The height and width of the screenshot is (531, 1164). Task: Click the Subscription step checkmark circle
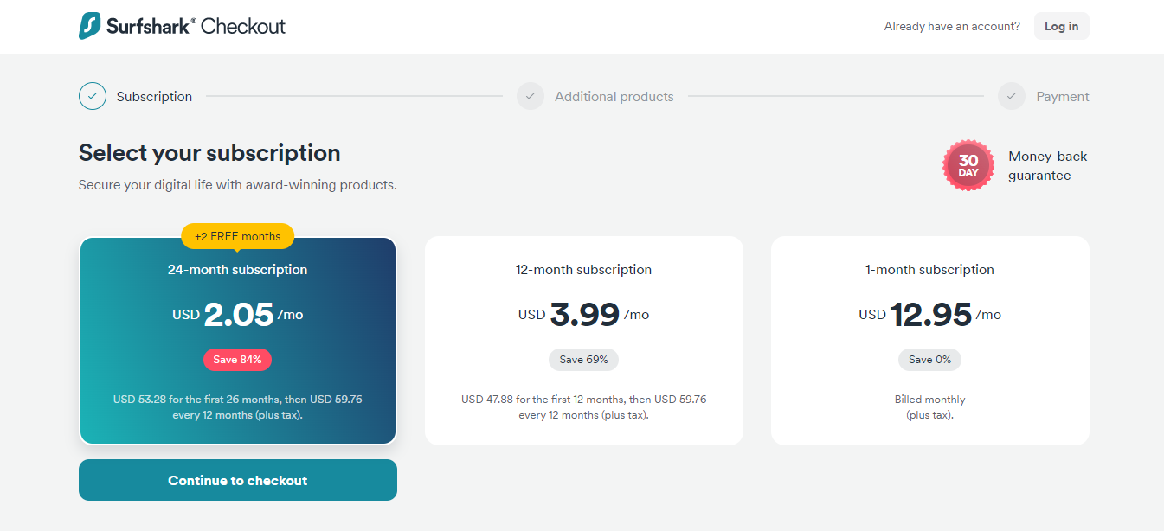[x=93, y=96]
